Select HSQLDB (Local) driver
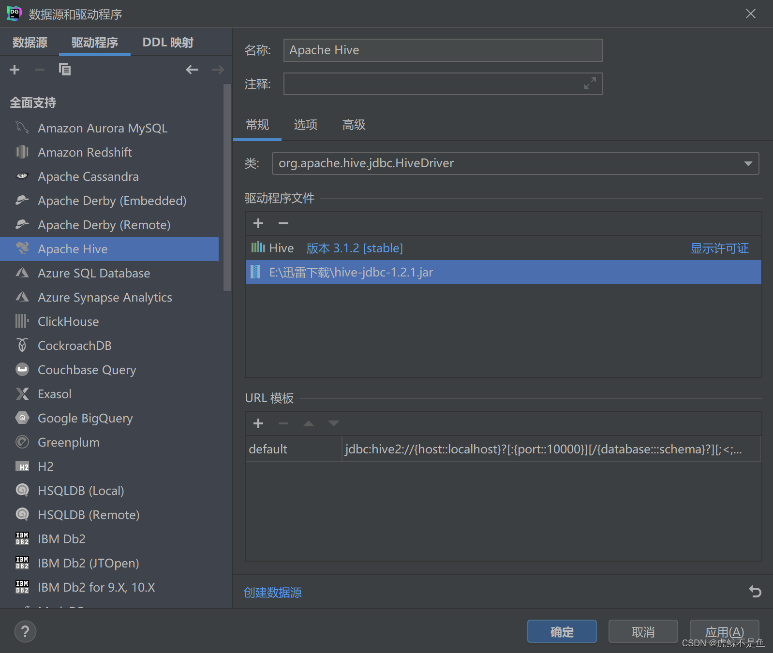 click(109, 491)
